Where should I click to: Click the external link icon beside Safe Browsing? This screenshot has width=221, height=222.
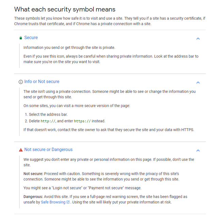point(68,202)
